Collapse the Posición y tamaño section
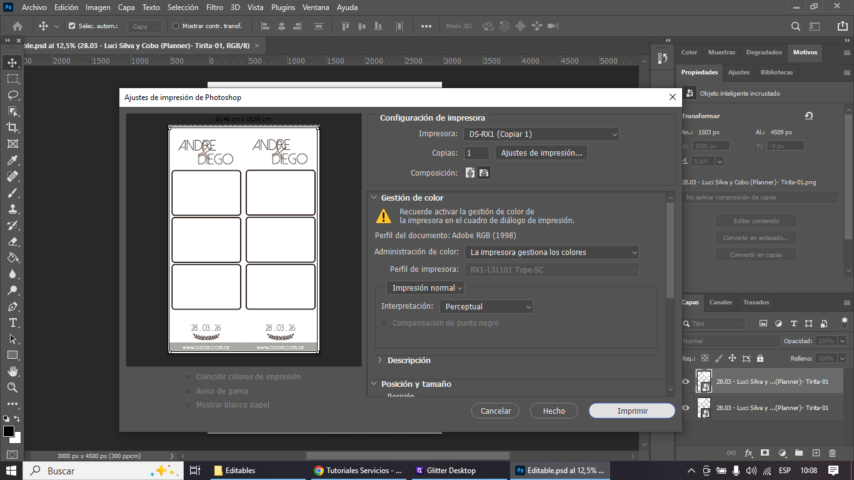854x480 pixels. [x=374, y=384]
